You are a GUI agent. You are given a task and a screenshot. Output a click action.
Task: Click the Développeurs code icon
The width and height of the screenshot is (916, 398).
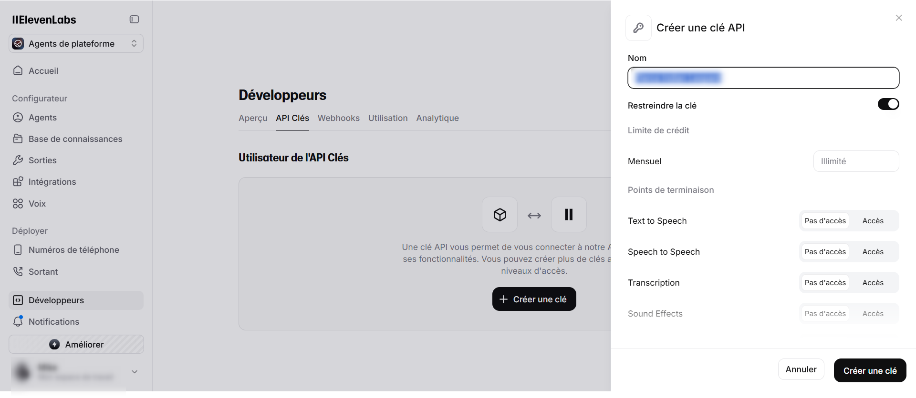click(x=18, y=300)
